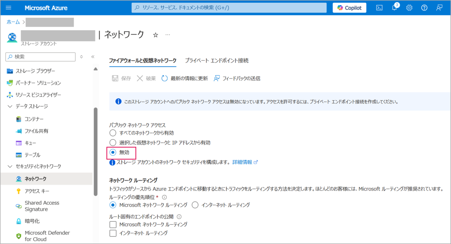Check the Microsoft ネットワーク ルーティング checkbox
Image resolution: width=451 pixels, height=244 pixels.
[x=113, y=224]
